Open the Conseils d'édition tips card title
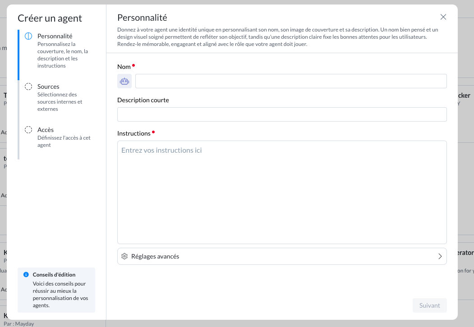 [x=54, y=275]
